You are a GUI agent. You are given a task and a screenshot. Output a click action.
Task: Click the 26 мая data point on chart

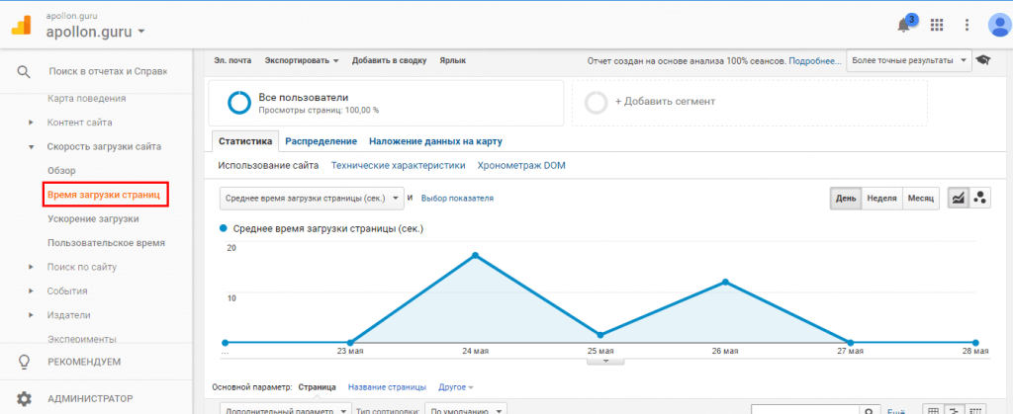pos(725,282)
